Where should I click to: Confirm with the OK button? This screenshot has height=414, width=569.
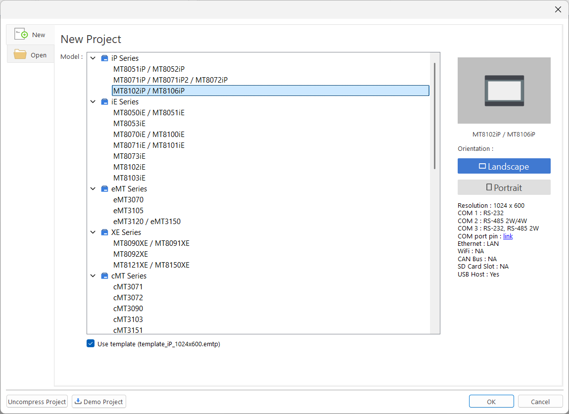coord(491,402)
